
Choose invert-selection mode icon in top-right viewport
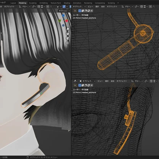click(89, 11)
